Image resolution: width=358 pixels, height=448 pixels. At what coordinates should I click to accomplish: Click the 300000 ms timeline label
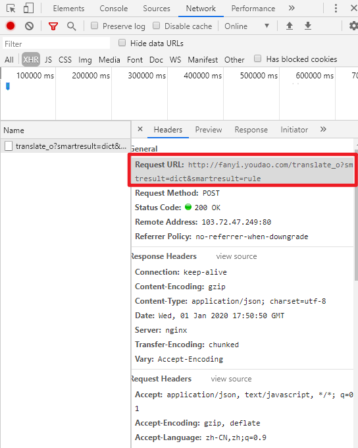tap(147, 76)
